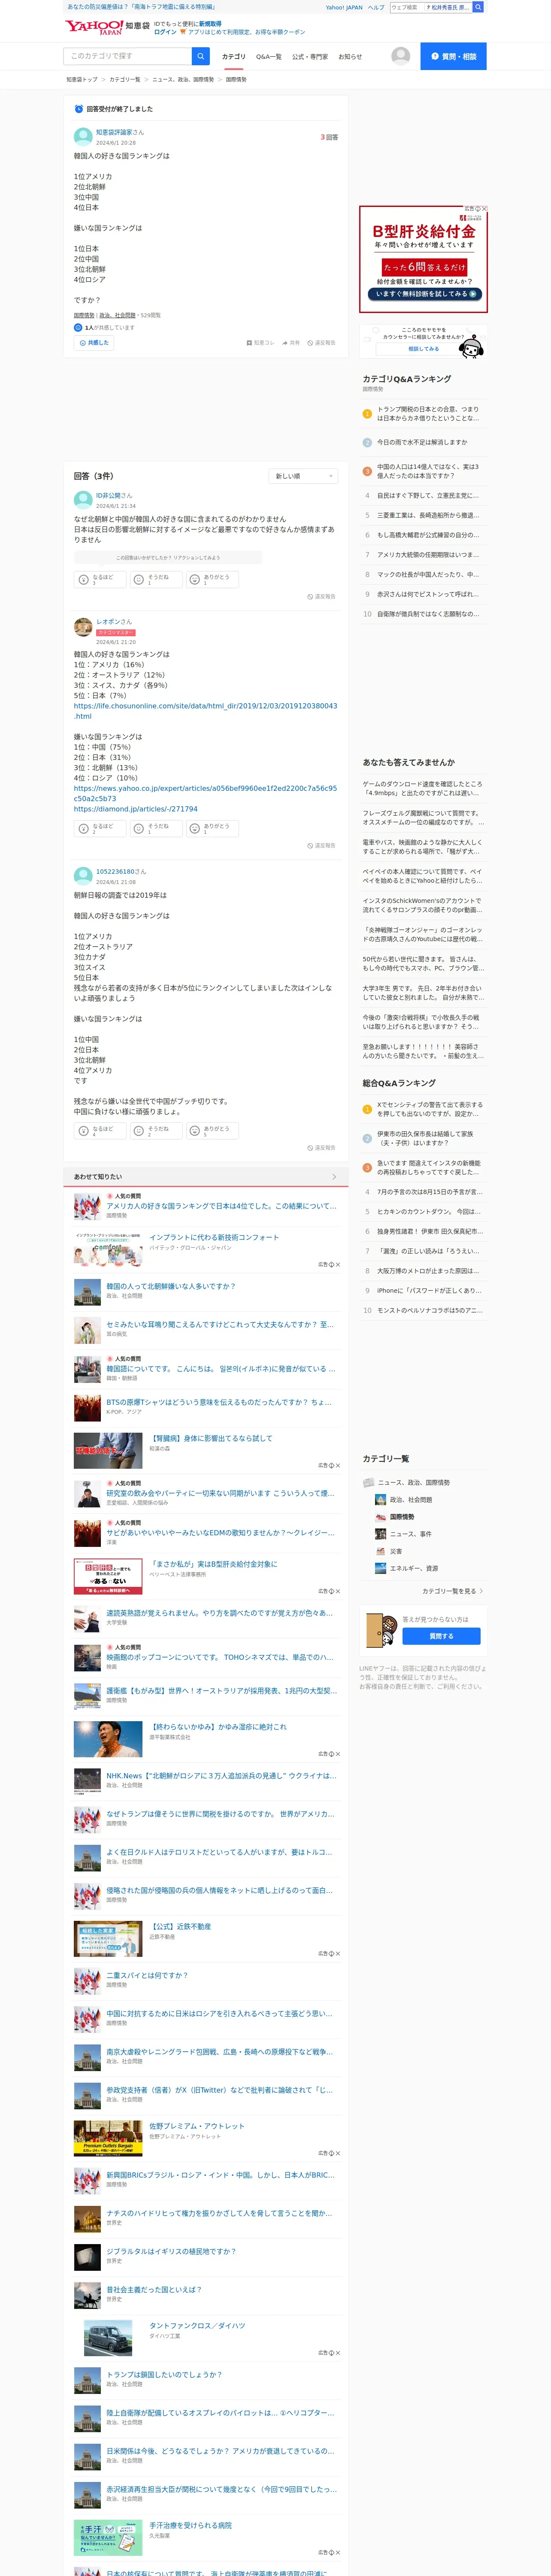Select the 公式・専門家 tab
Image resolution: width=551 pixels, height=2576 pixels.
(x=310, y=57)
